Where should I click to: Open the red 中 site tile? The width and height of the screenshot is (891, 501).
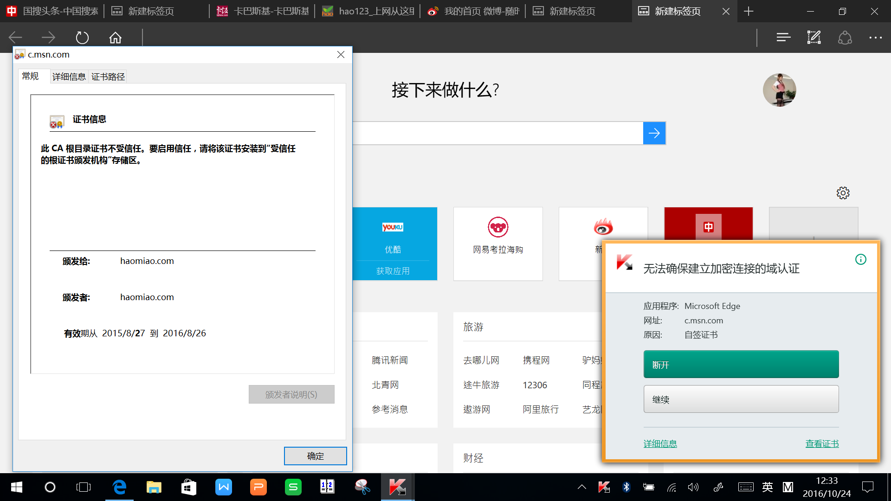[x=709, y=224]
